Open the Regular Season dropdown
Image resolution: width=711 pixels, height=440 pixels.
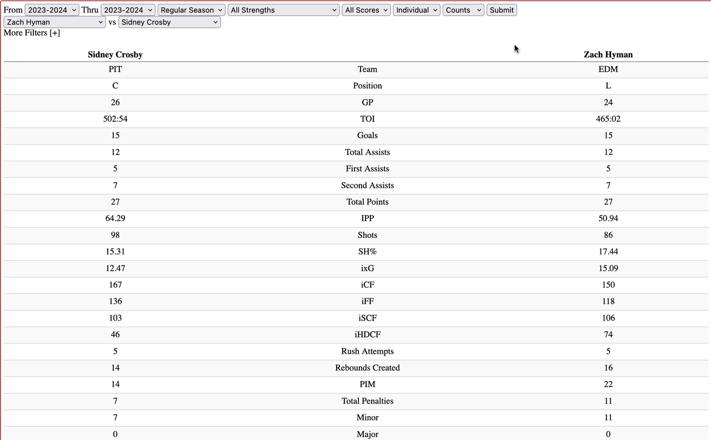point(192,10)
